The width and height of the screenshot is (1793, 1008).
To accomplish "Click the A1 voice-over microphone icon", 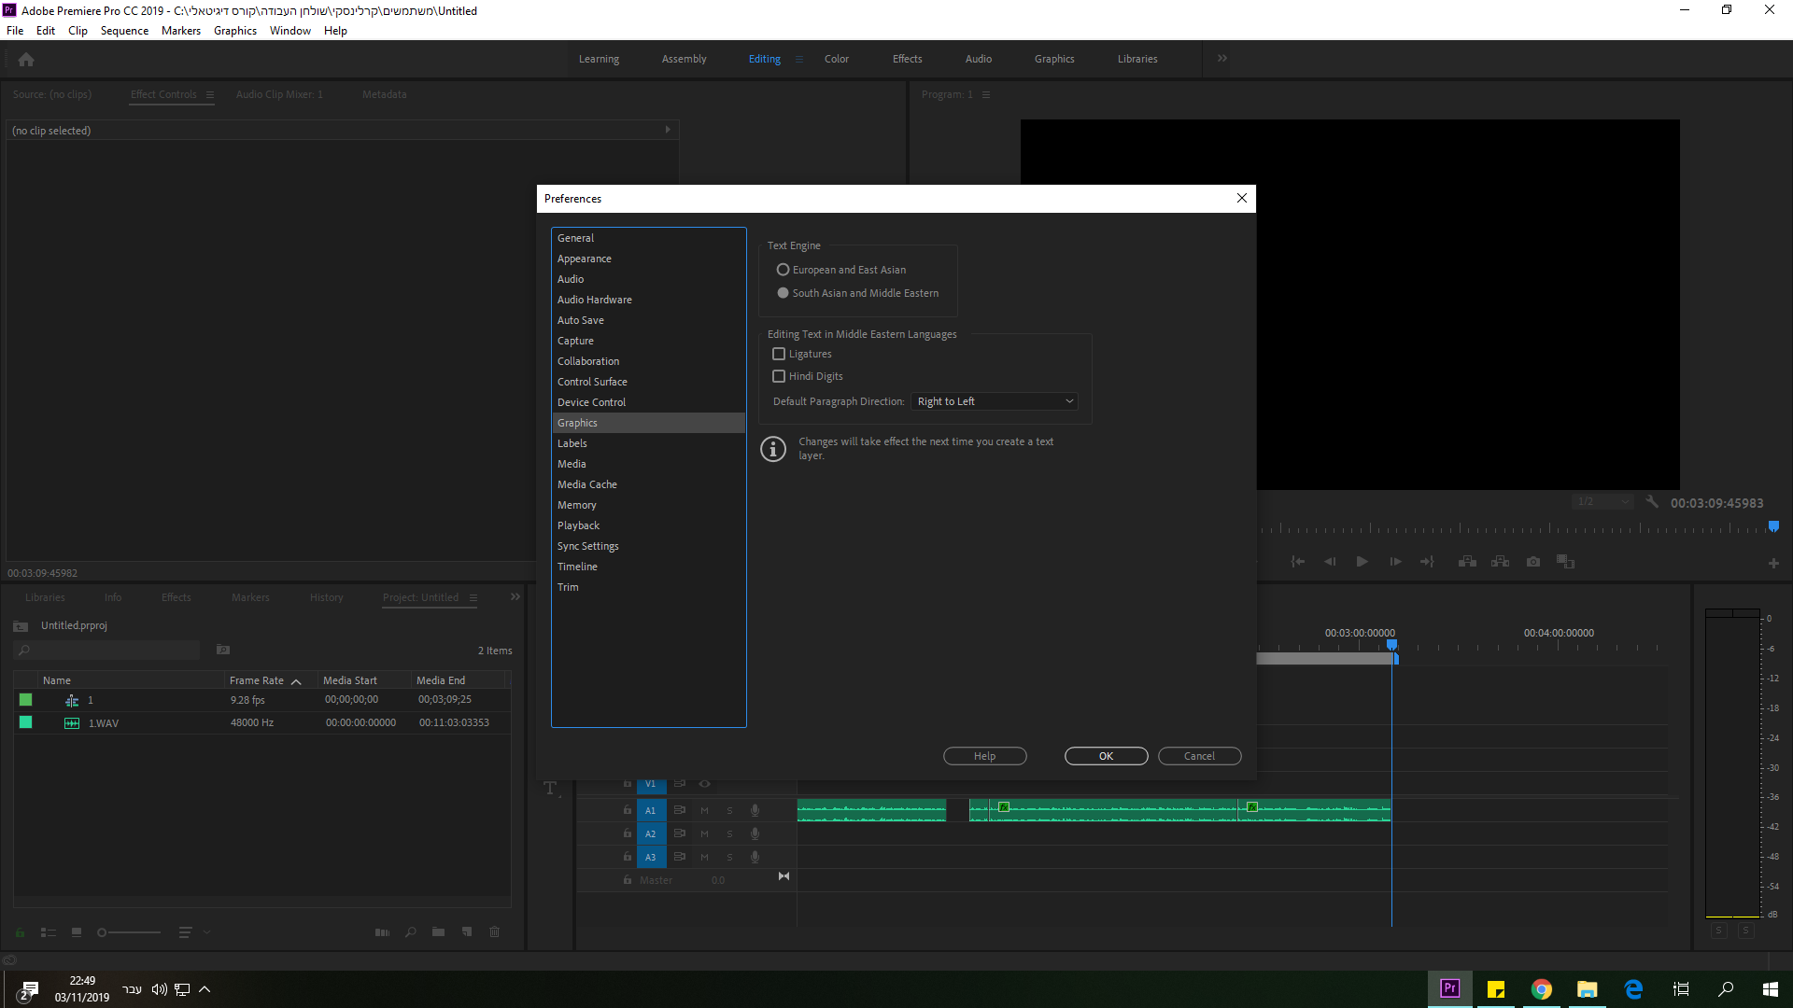I will 755,810.
